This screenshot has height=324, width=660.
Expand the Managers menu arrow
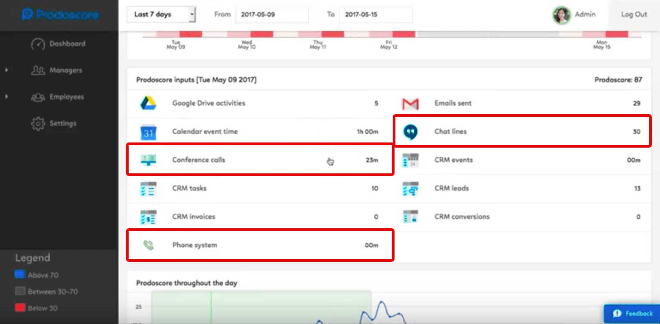pos(6,70)
